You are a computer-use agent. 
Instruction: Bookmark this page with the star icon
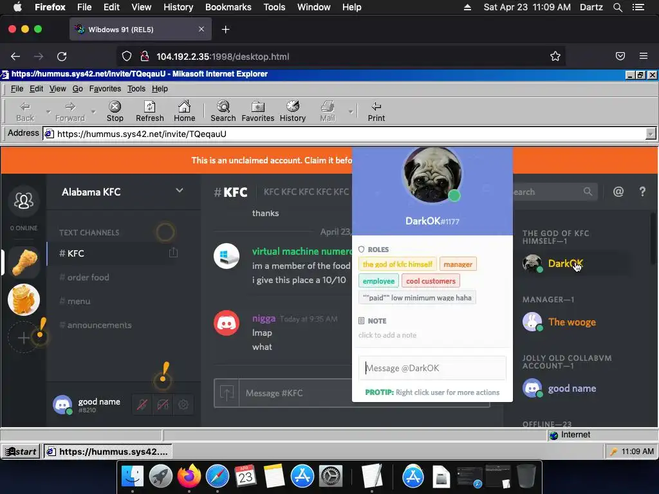555,57
